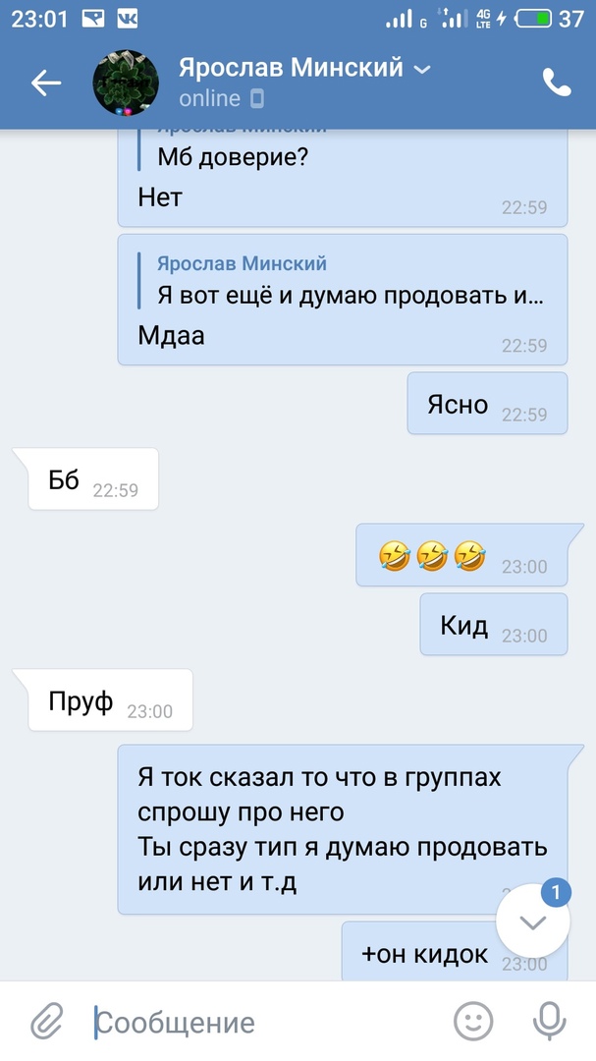The image size is (596, 1061).
Task: Select the outgoing message 'Ясно'
Action: [487, 404]
